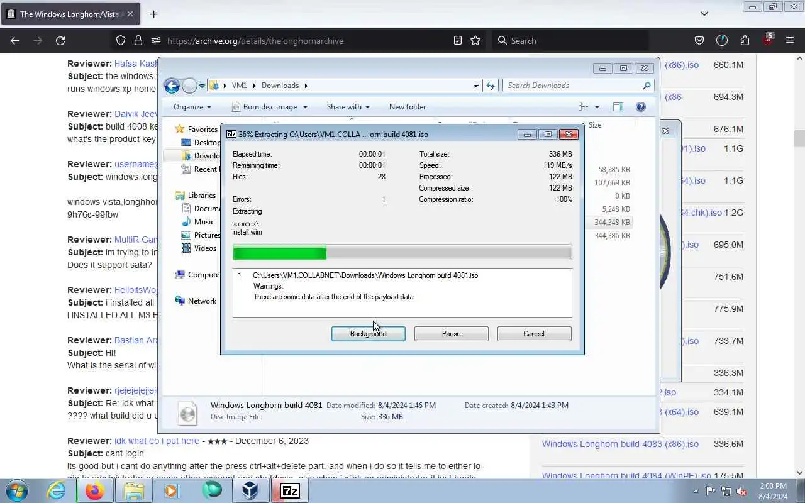The image size is (805, 503).
Task: Switch to 7-Zip in taskbar
Action: point(290,490)
